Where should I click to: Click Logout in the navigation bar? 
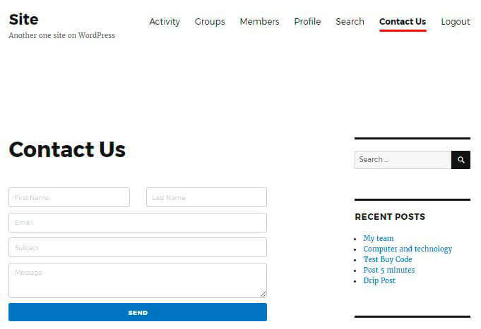click(456, 22)
